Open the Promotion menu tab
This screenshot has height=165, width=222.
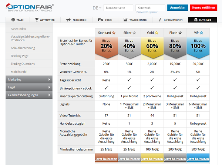coord(76,20)
